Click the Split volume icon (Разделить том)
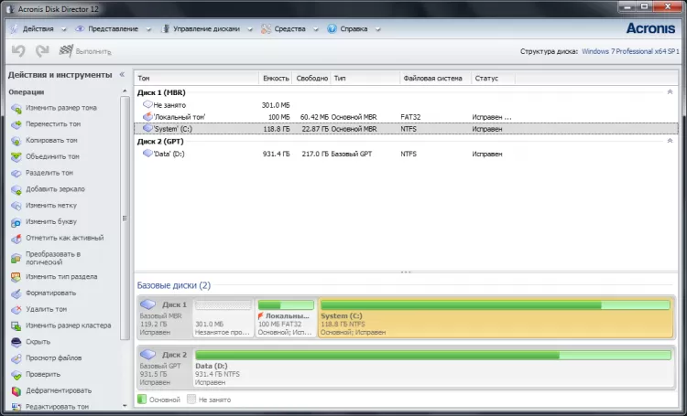Screen dimensions: 687x416 coord(16,173)
